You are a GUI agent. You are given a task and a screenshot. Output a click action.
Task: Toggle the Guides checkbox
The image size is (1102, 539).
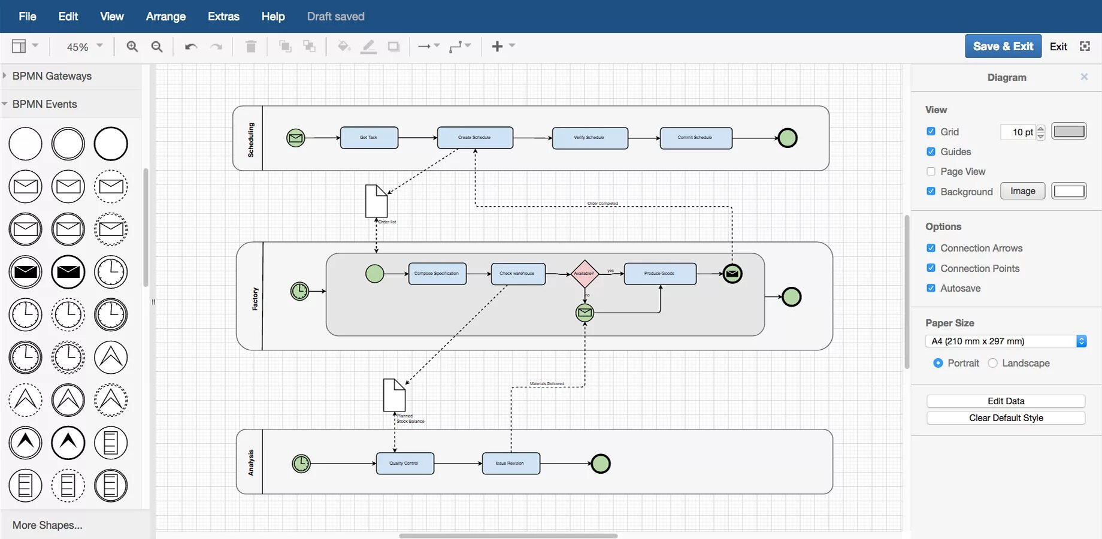931,152
